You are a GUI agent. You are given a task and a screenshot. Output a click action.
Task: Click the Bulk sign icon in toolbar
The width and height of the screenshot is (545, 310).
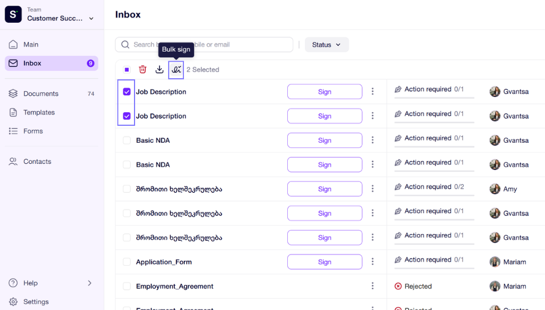pyautogui.click(x=176, y=70)
